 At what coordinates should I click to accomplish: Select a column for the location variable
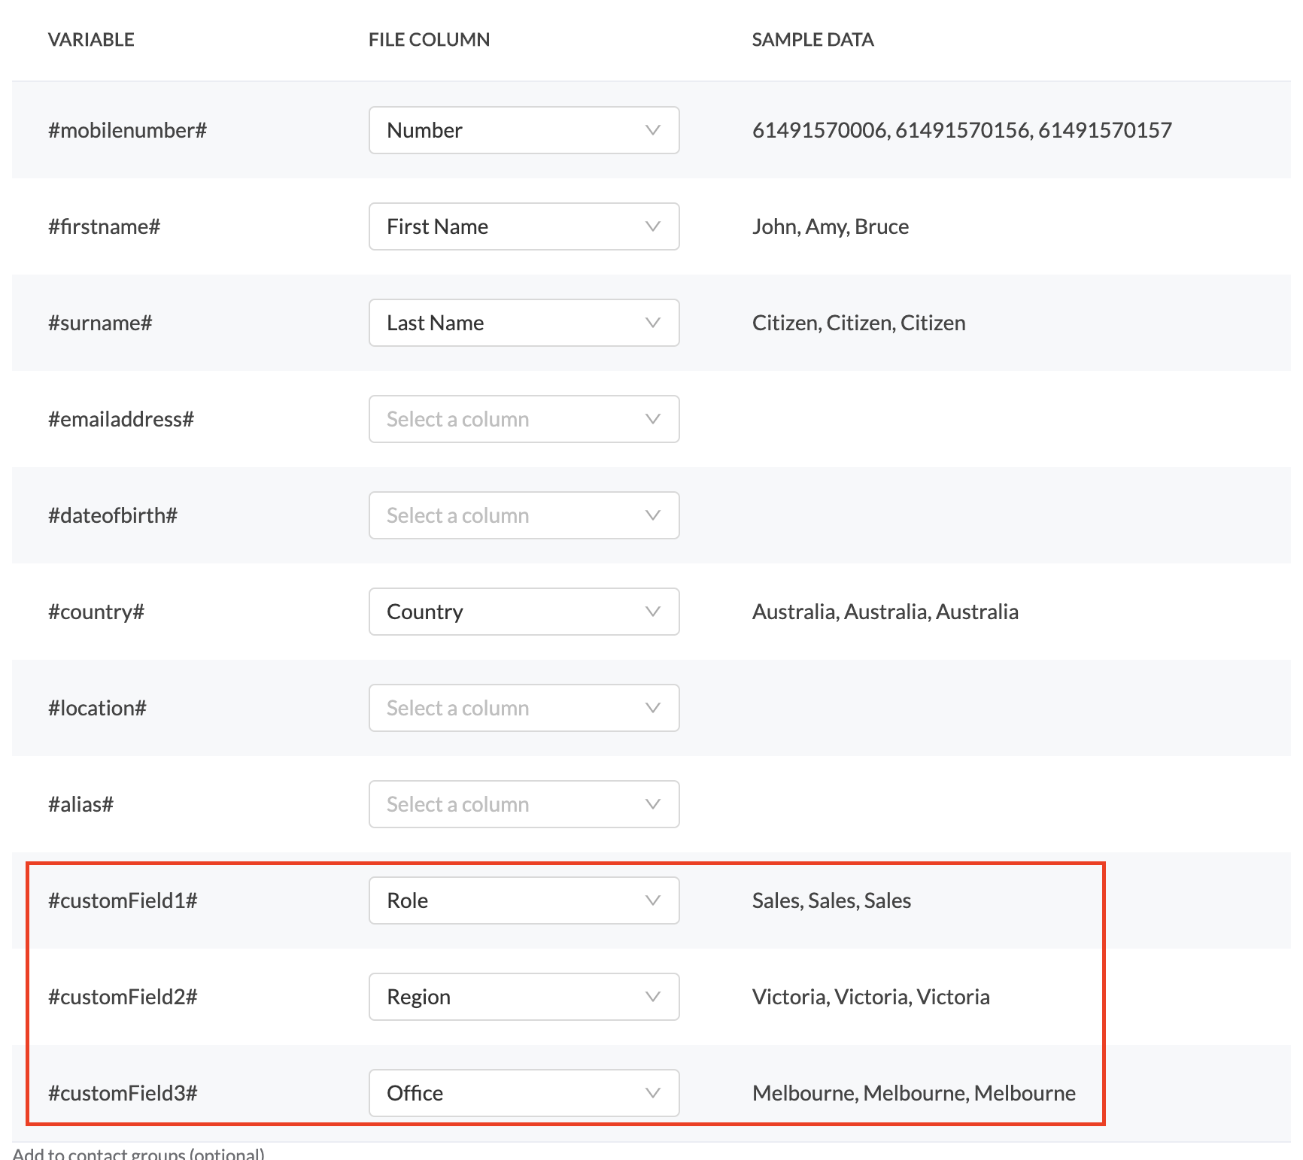[524, 708]
